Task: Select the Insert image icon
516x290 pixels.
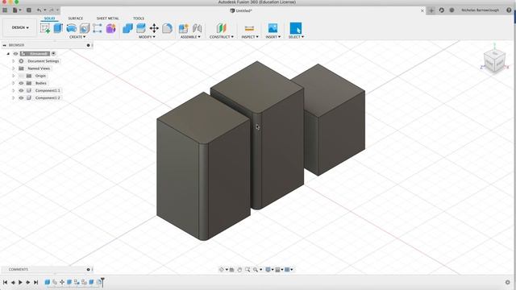Action: [x=273, y=28]
